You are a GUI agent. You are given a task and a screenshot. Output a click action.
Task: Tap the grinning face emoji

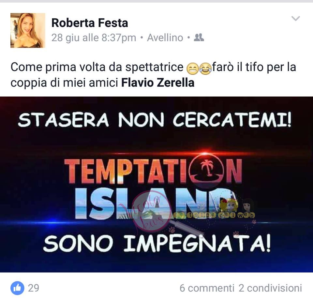coord(192,68)
